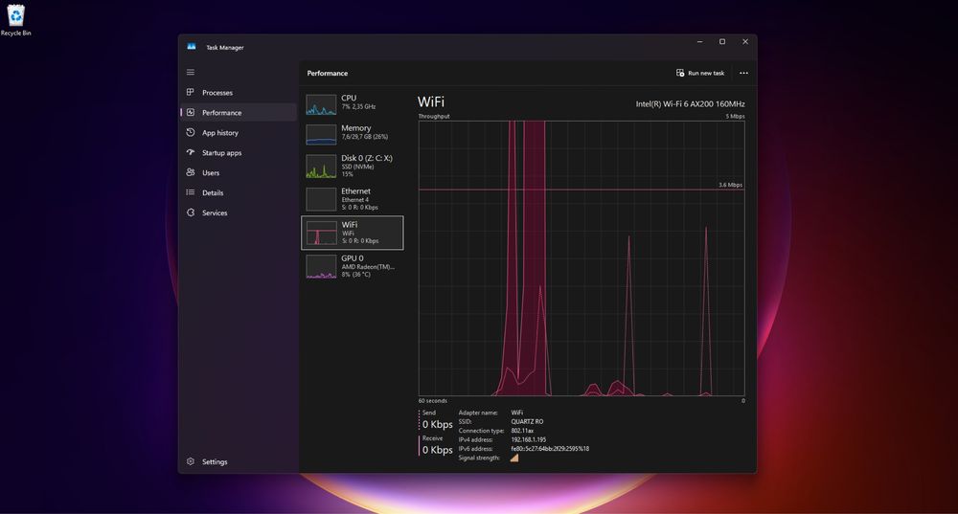The width and height of the screenshot is (958, 514).
Task: Select the WiFi mini graph thumbnail
Action: [x=321, y=233]
